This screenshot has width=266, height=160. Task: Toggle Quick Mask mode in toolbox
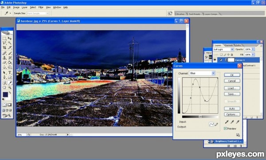tap(9, 105)
